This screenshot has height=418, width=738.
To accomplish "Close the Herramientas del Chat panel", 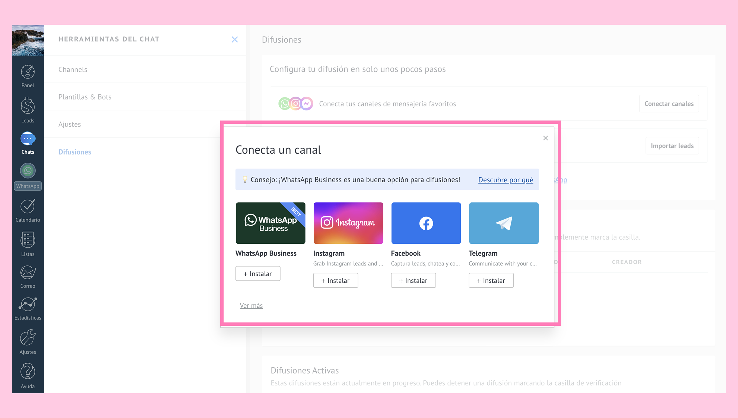I will [x=234, y=40].
